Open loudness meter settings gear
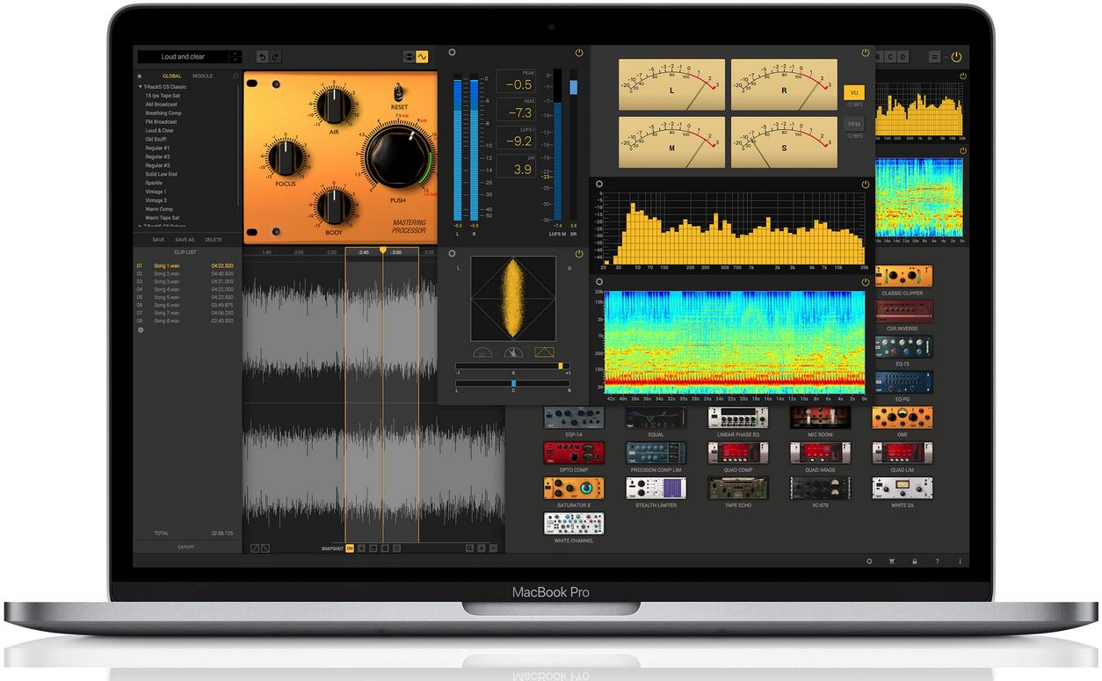 click(x=453, y=53)
